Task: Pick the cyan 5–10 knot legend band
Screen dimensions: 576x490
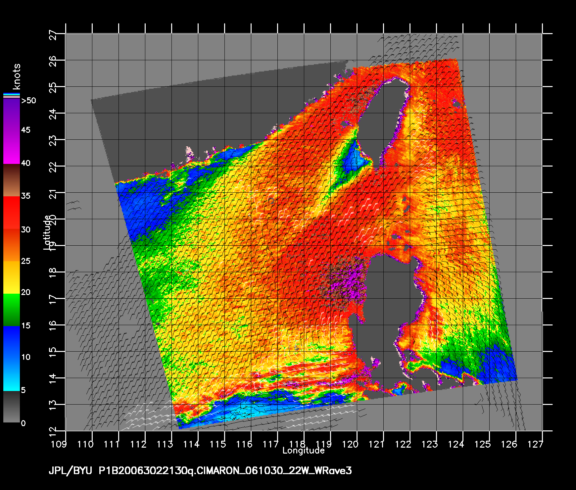Action: pyautogui.click(x=12, y=374)
